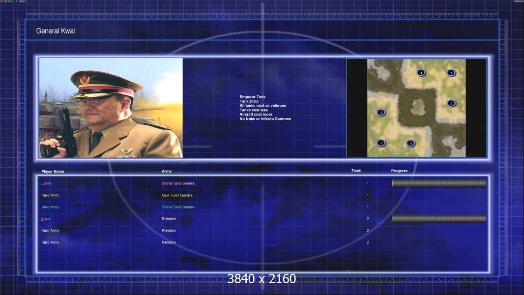Select player name 'goko'
Image resolution: width=524 pixels, height=295 pixels.
[45, 219]
